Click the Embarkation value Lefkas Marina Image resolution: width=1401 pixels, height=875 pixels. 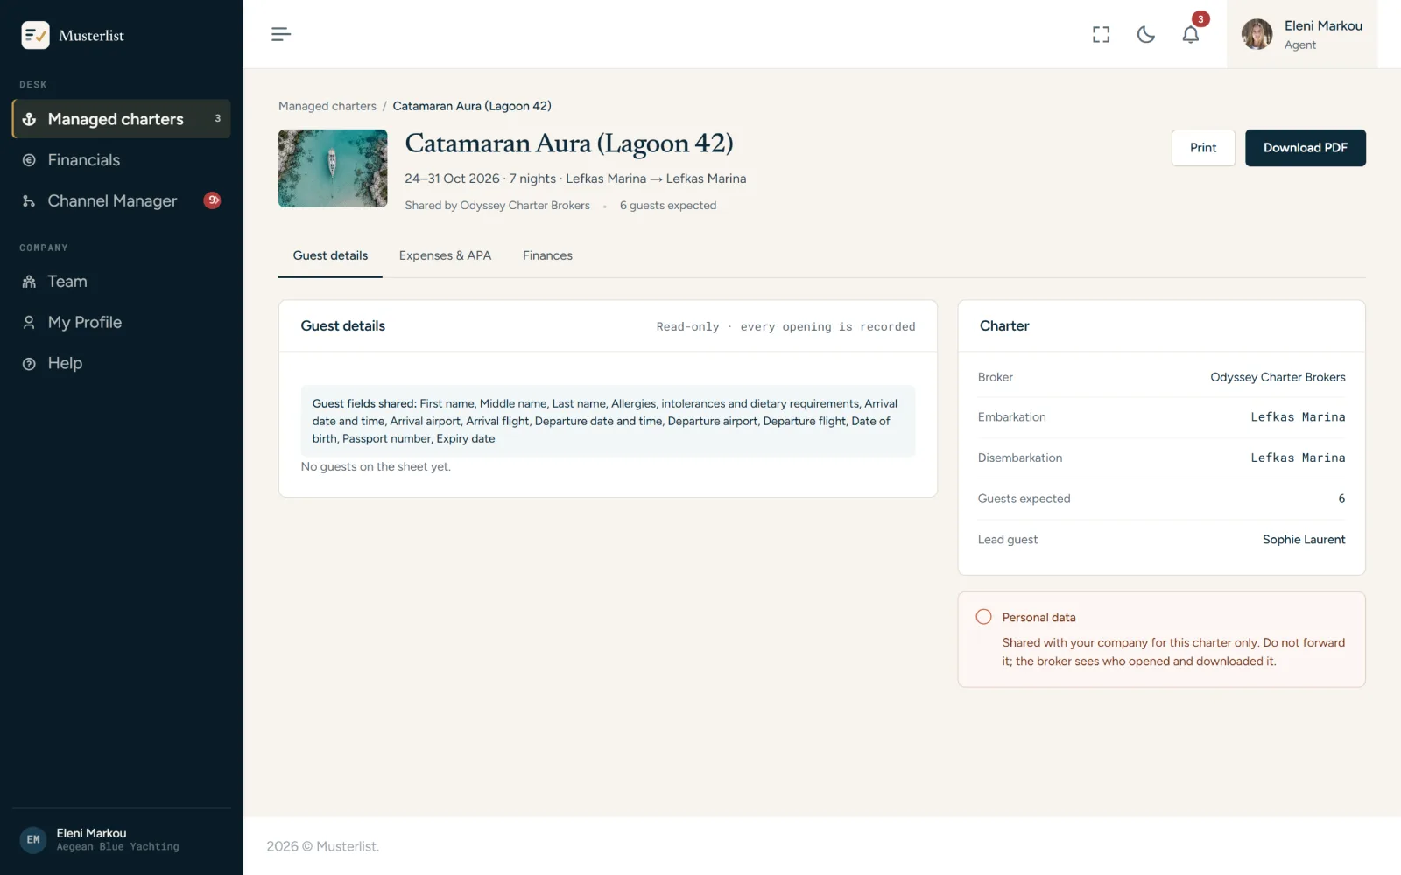pos(1298,417)
